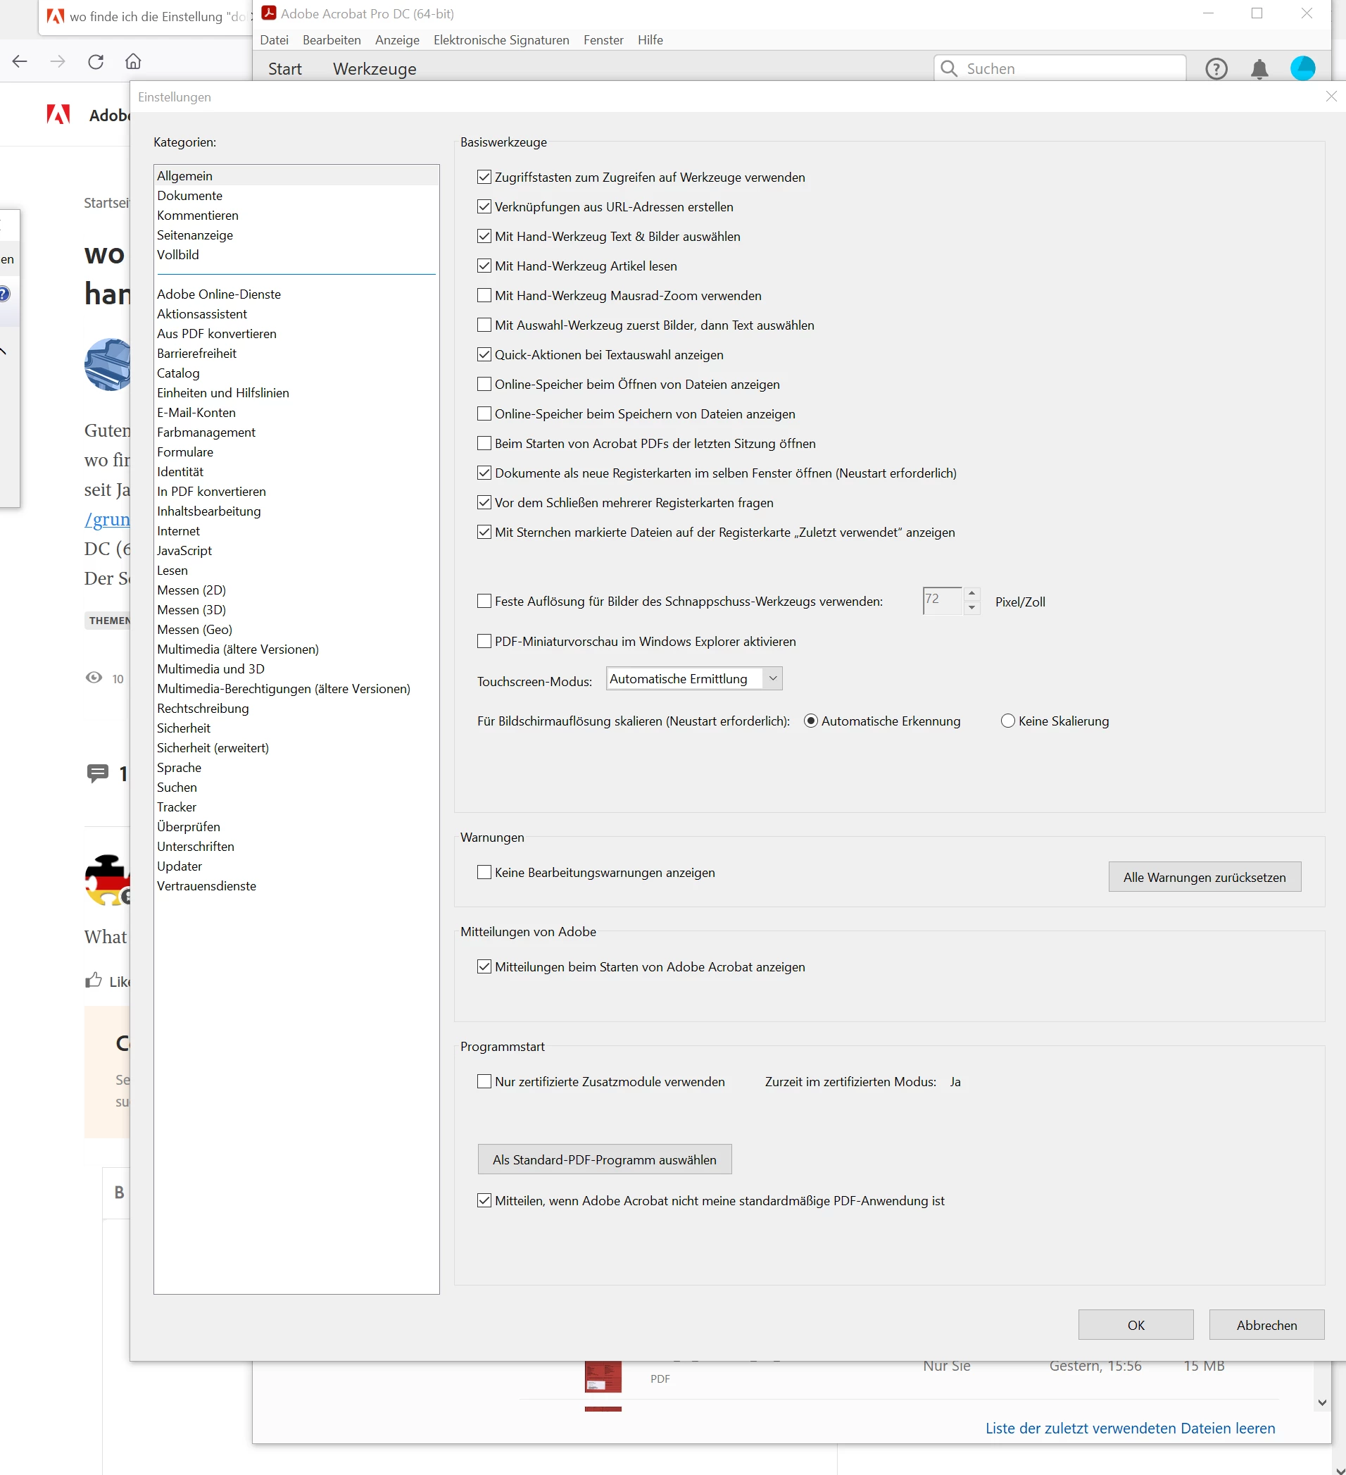
Task: Open Elektronische Signaturen menu
Action: coord(501,40)
